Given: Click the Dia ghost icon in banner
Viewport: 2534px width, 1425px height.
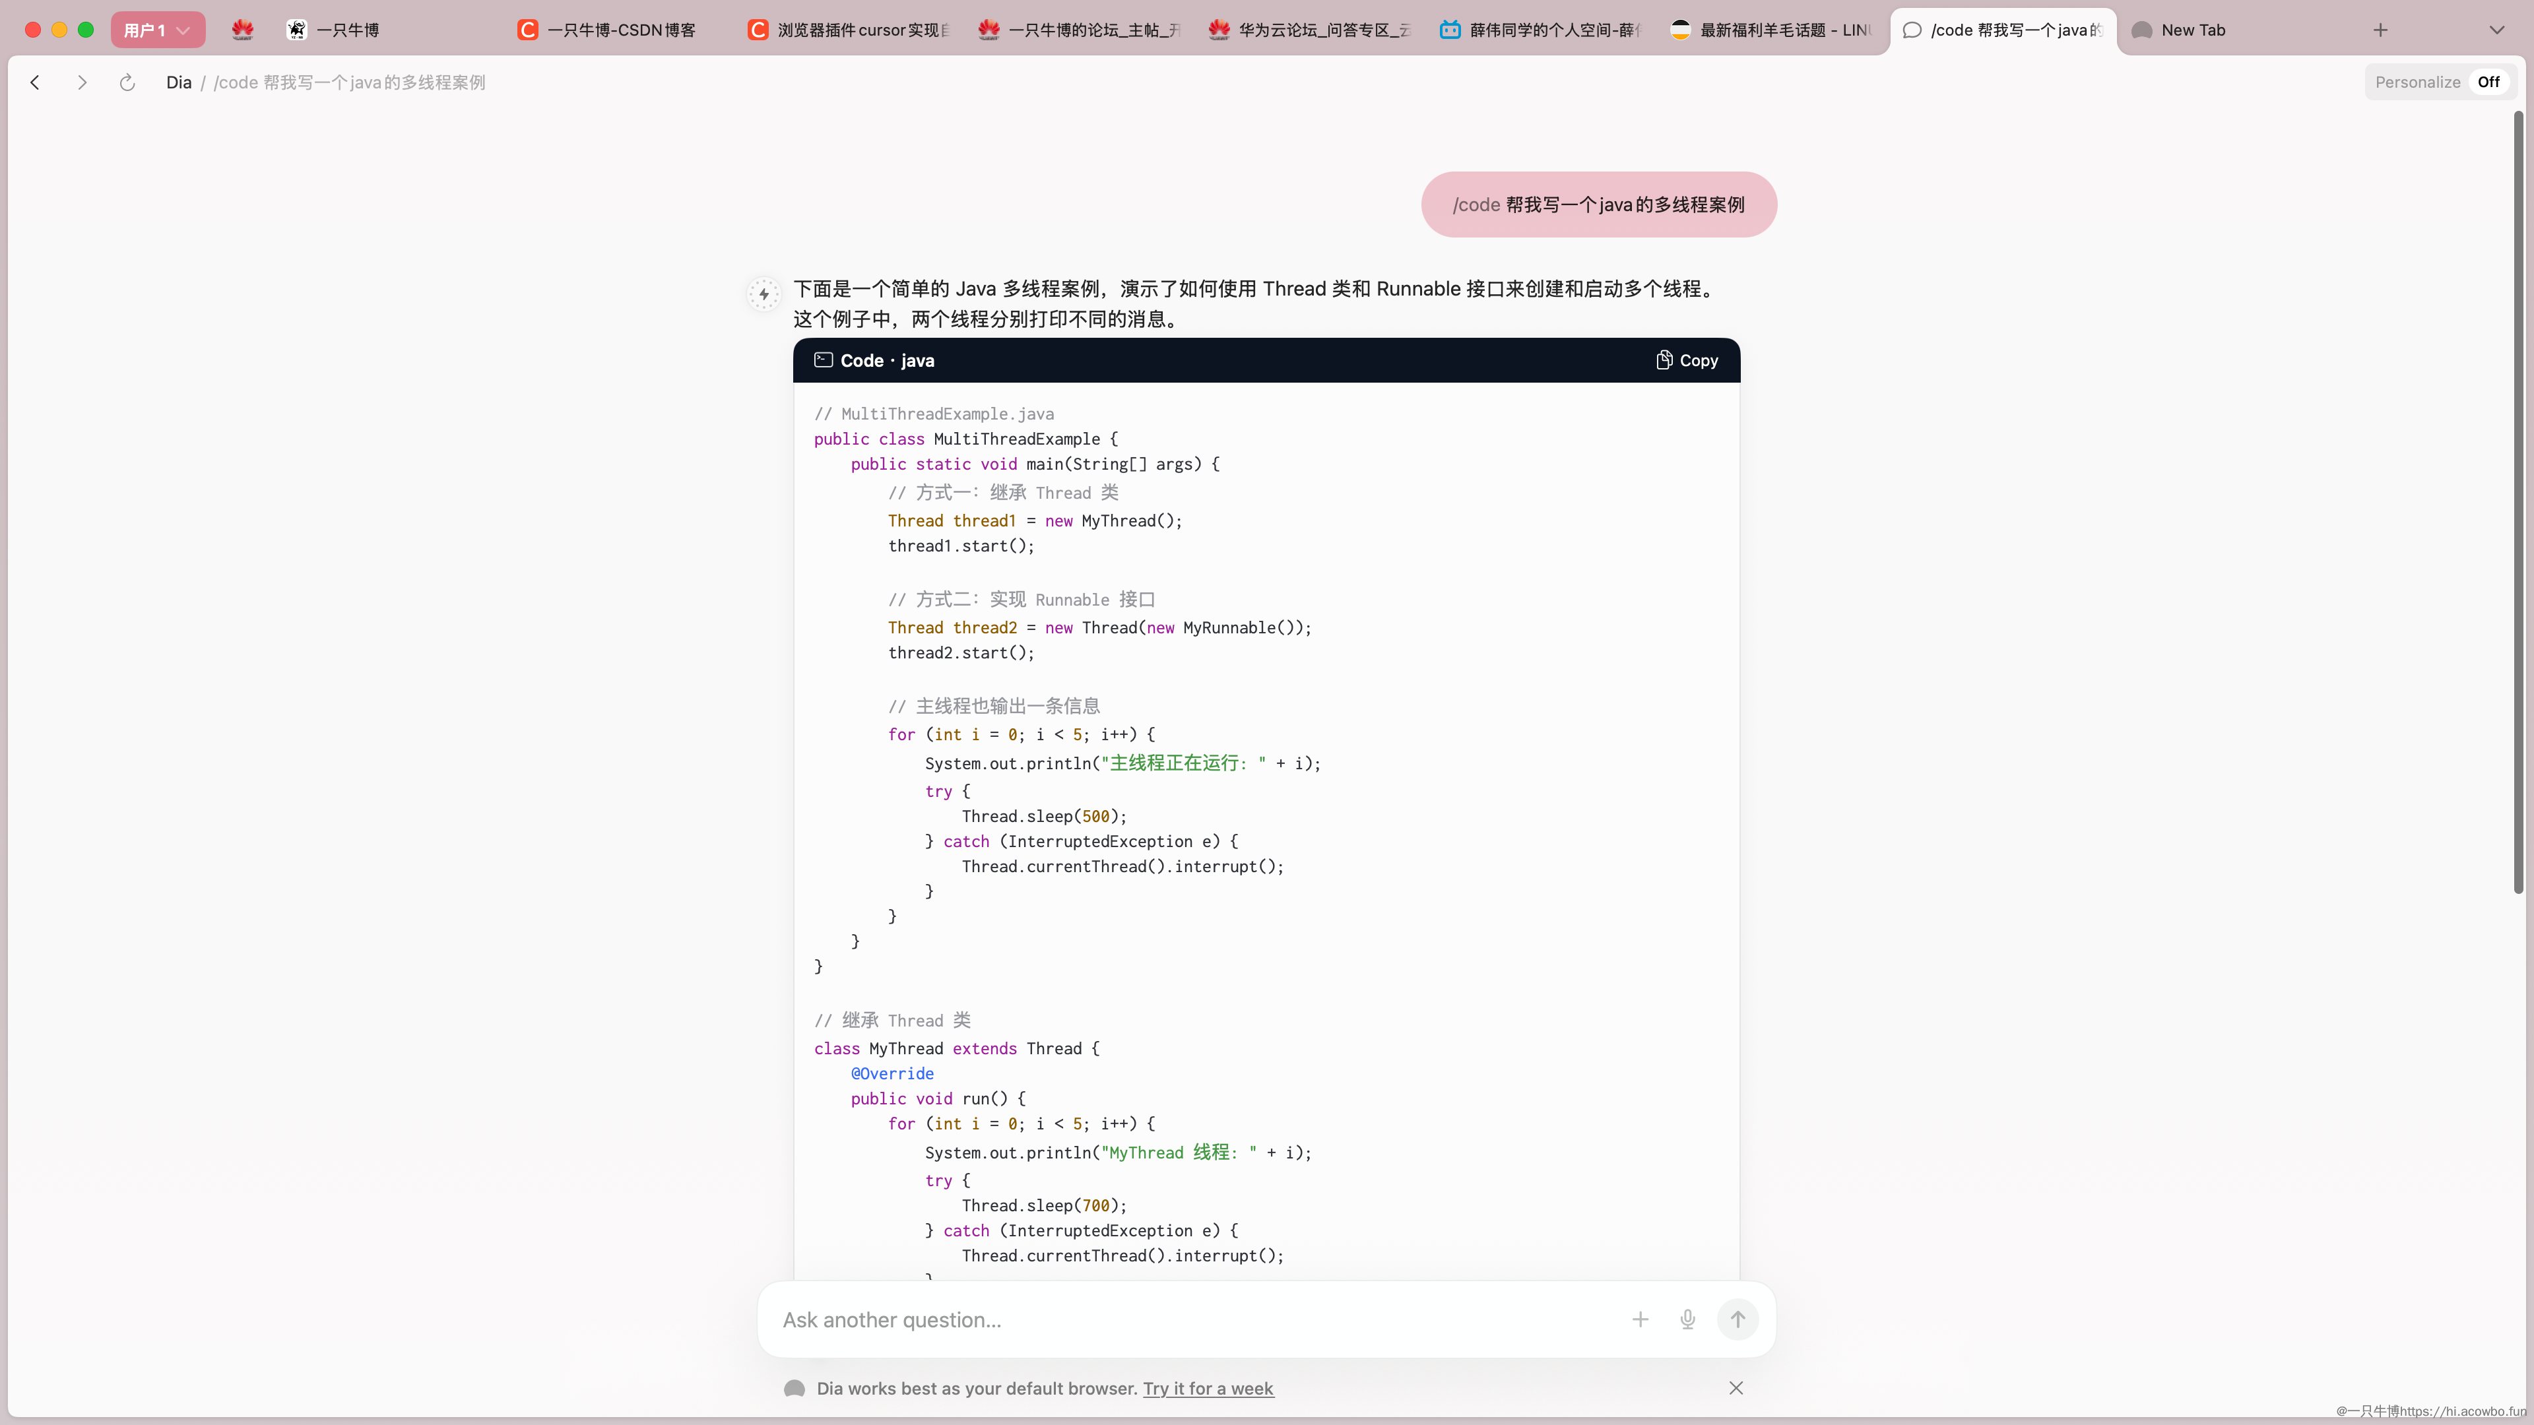Looking at the screenshot, I should pyautogui.click(x=795, y=1389).
